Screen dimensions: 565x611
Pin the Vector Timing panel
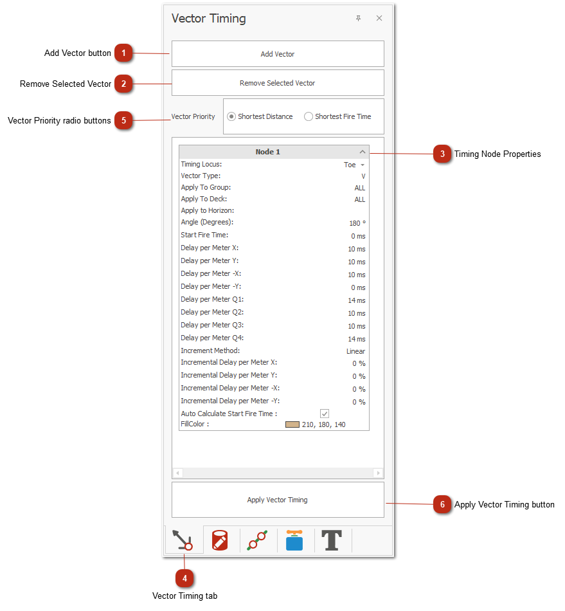point(359,19)
